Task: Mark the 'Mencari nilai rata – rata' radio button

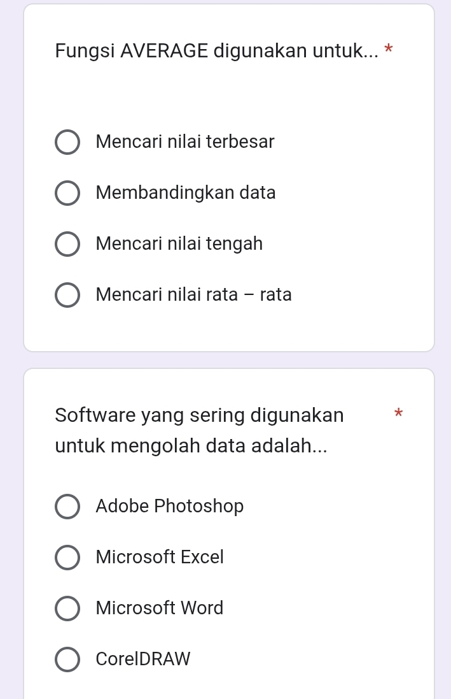Action: (67, 295)
